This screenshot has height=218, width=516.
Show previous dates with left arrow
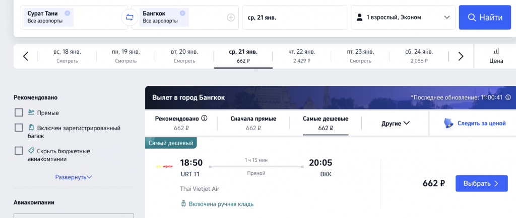[26, 56]
